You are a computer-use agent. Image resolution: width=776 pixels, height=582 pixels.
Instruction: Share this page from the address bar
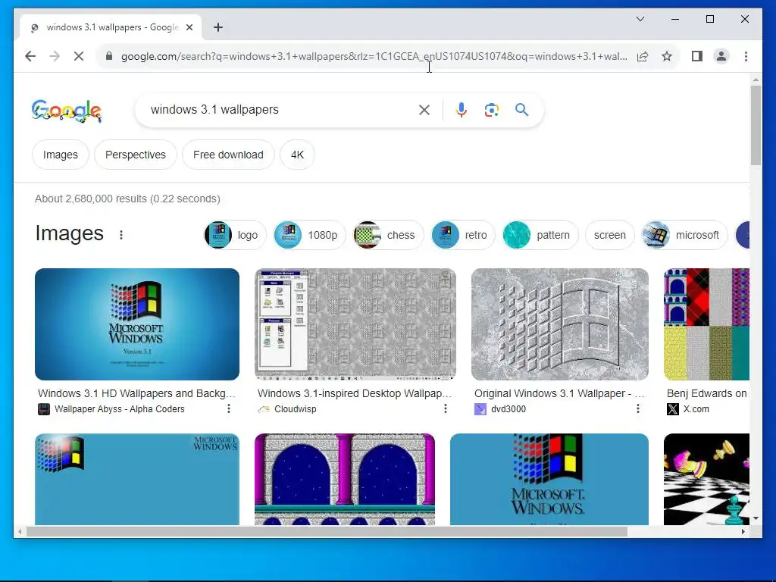pyautogui.click(x=643, y=56)
